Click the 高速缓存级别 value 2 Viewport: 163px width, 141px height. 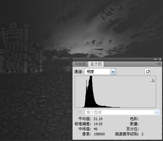point(143,134)
